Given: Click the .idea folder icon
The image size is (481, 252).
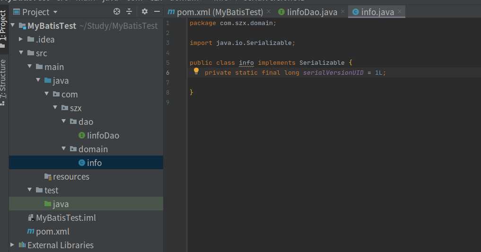Looking at the screenshot, I should (x=31, y=39).
